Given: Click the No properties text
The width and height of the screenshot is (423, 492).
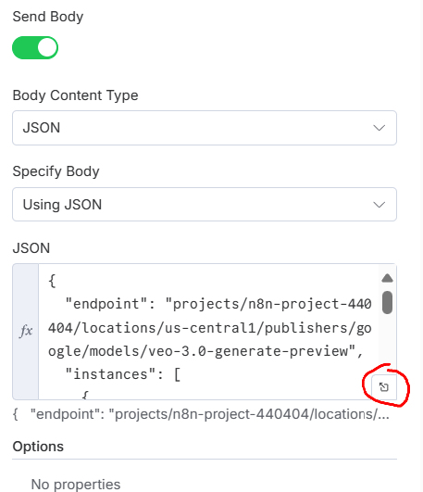Looking at the screenshot, I should [76, 485].
